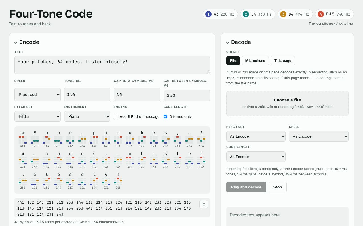Click the 4 symbol with code 321
Image resolution: width=363 pixels, height=226 pixels.
[23, 160]
